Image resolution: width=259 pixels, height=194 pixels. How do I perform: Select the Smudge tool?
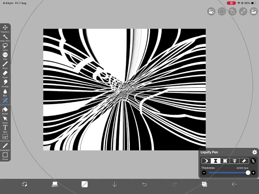pos(5,83)
